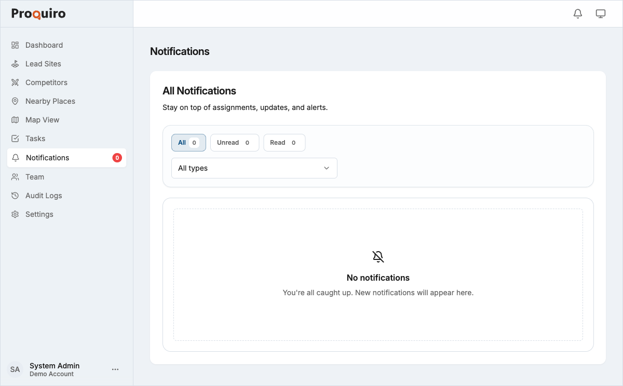Switch to the Read notifications tab
The width and height of the screenshot is (623, 386).
(284, 142)
